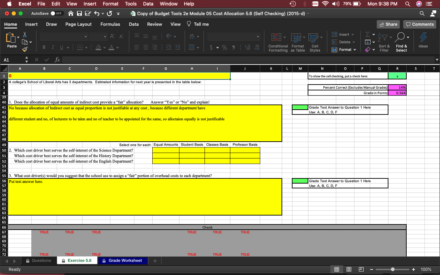This screenshot has height=275, width=440.
Task: Click the Format Painter brush icon
Action: tap(25, 50)
